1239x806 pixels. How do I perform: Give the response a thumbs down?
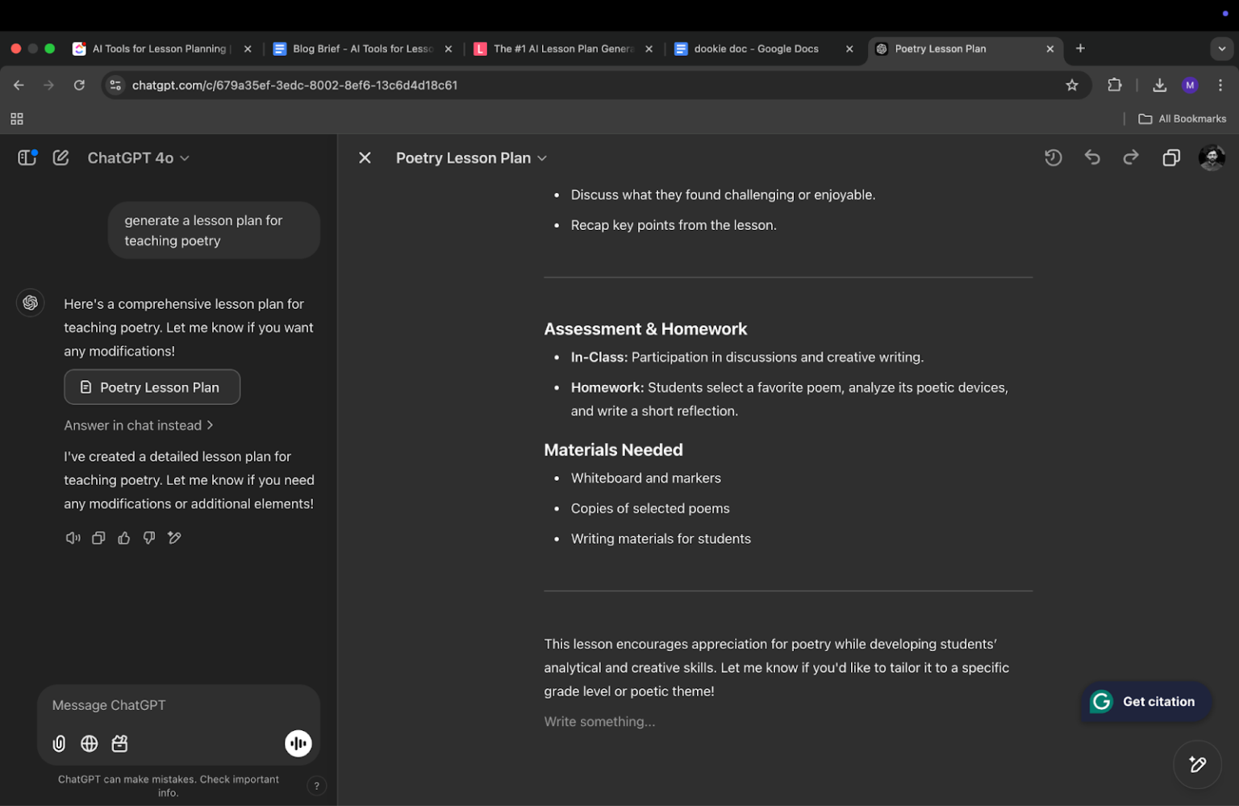[x=148, y=537]
